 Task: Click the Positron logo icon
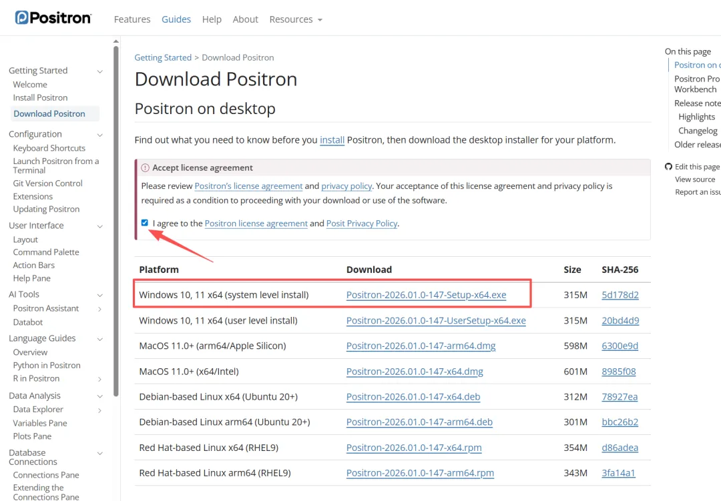(21, 17)
